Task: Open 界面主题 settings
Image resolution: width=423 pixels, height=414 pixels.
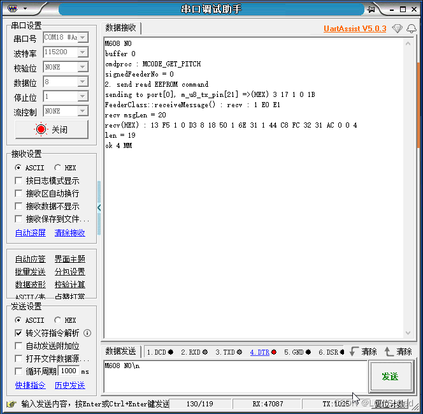Action: click(70, 259)
